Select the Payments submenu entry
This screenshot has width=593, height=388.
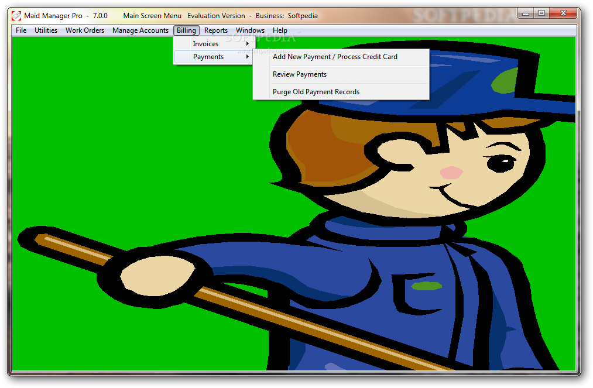tap(214, 57)
